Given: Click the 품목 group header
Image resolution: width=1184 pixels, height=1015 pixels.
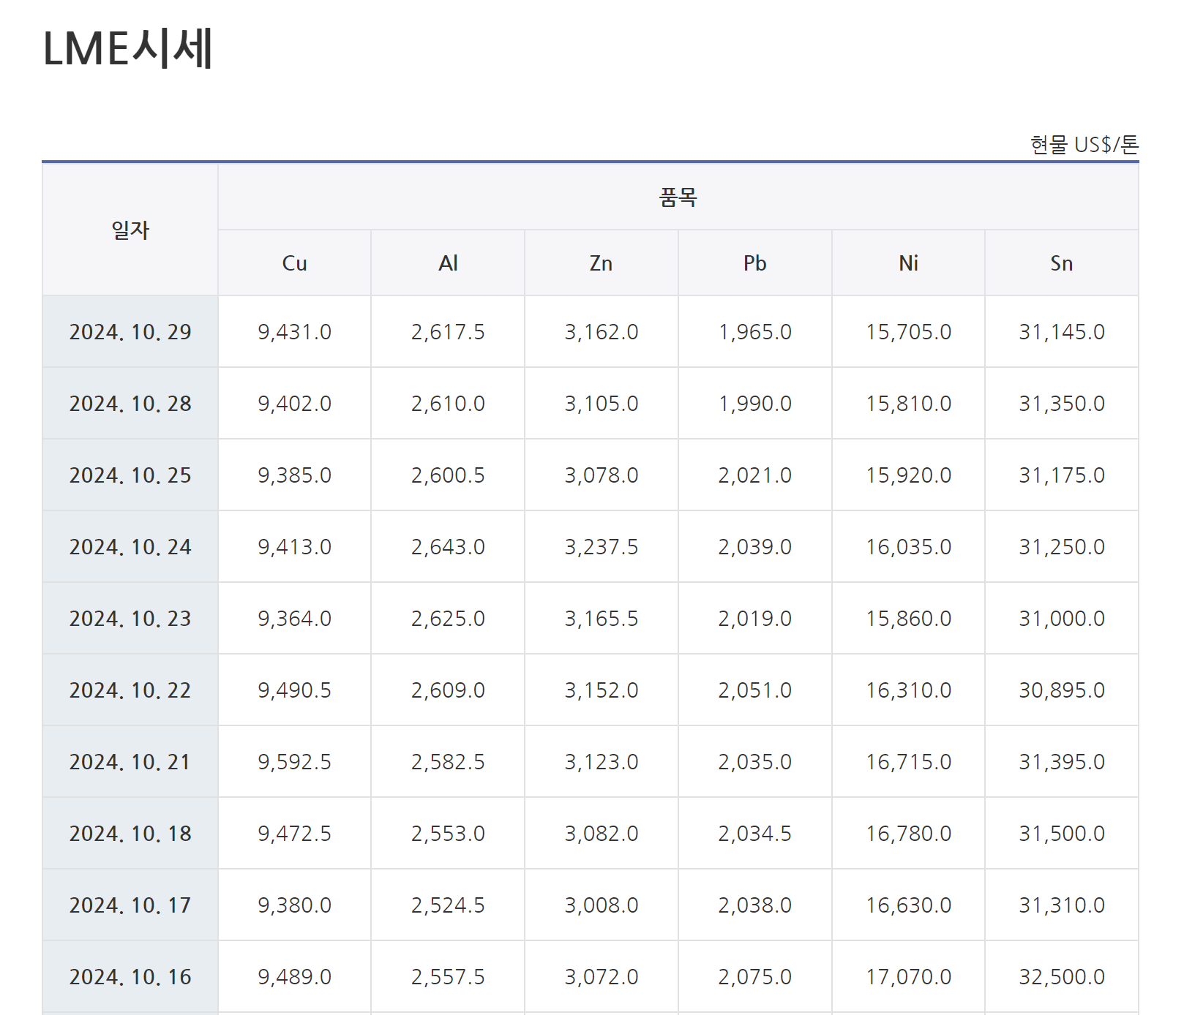Looking at the screenshot, I should coord(678,197).
